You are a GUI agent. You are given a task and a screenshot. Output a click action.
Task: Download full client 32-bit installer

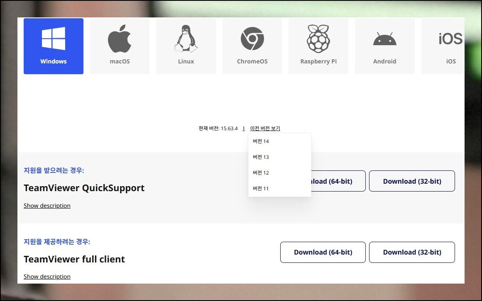412,252
